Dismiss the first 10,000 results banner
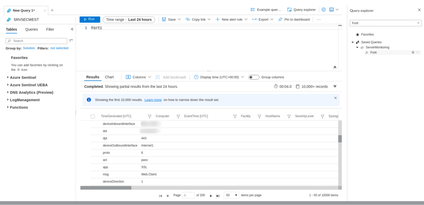 pyautogui.click(x=335, y=98)
